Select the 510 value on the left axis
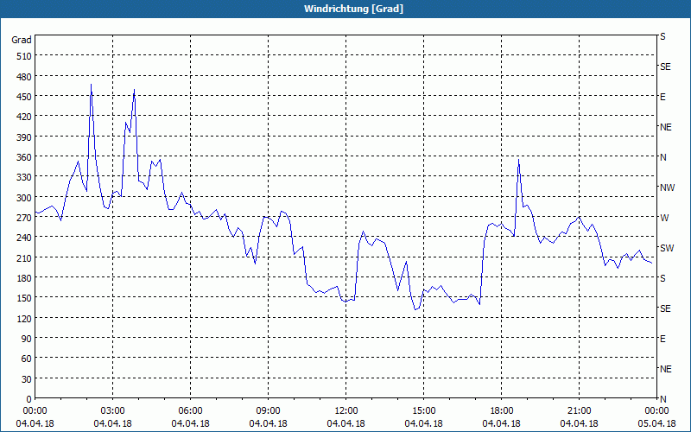The width and height of the screenshot is (691, 432). [x=24, y=56]
